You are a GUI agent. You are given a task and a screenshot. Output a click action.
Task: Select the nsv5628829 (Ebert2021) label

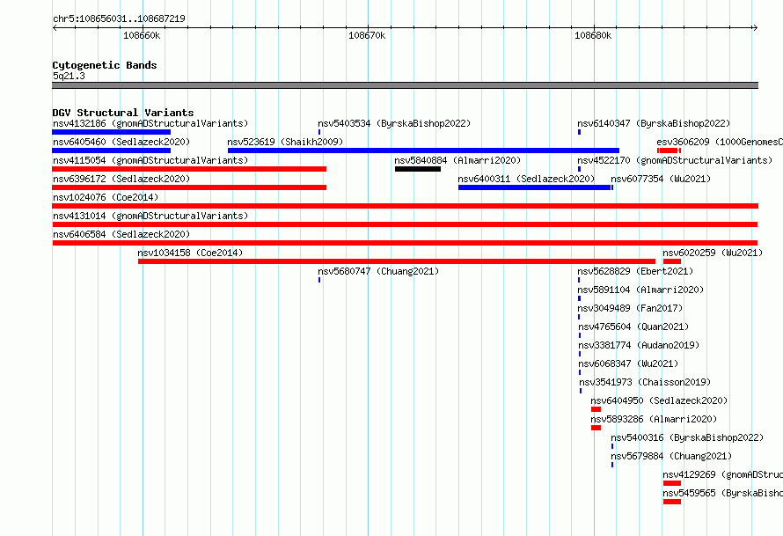[x=635, y=271]
